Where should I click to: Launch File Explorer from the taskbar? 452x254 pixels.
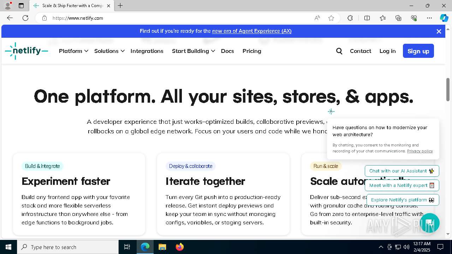pos(162,247)
